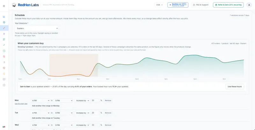Open the account avatar 'A'
255x130 pixels.
(x=249, y=5)
